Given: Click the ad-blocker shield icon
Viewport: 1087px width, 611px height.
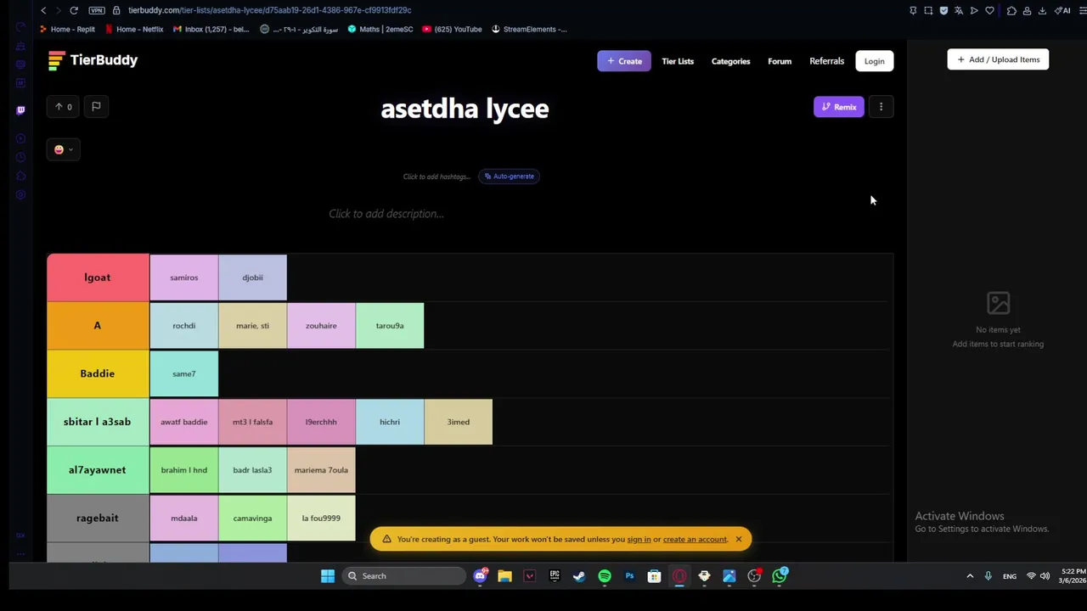Looking at the screenshot, I should click(943, 10).
